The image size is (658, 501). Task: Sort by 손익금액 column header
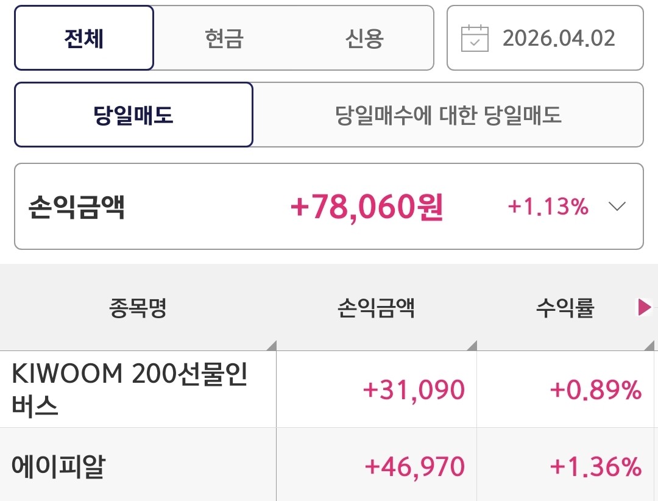coord(376,308)
